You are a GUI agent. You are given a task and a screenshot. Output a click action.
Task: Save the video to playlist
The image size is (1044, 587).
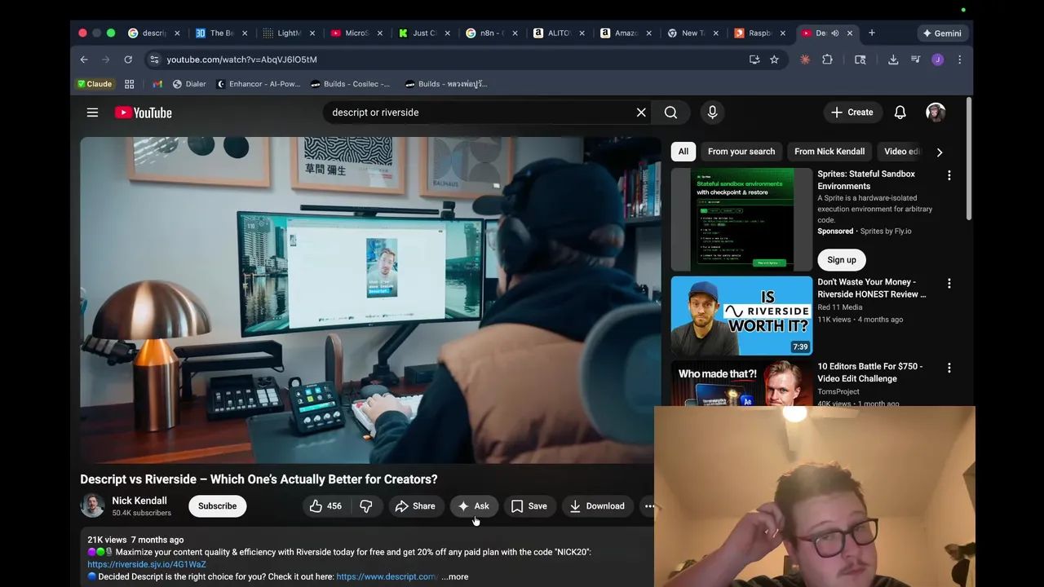pos(529,506)
